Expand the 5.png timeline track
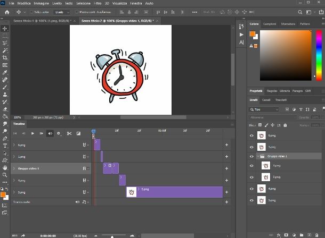 pyautogui.click(x=14, y=192)
